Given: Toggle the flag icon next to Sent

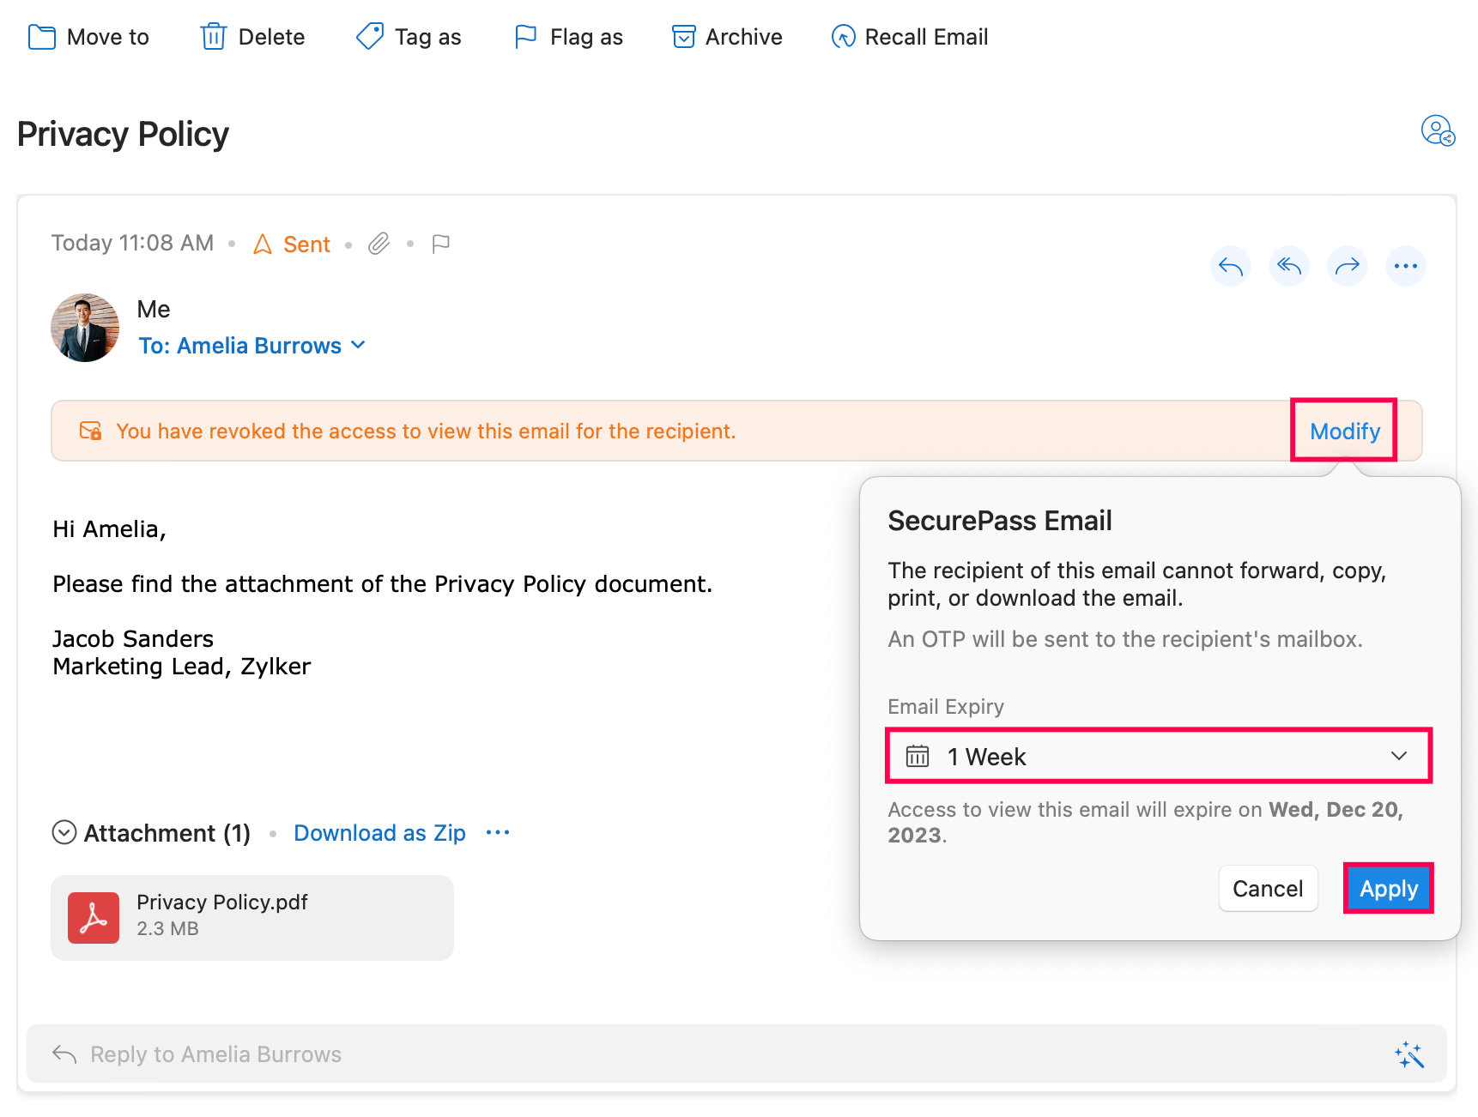Looking at the screenshot, I should coord(440,245).
